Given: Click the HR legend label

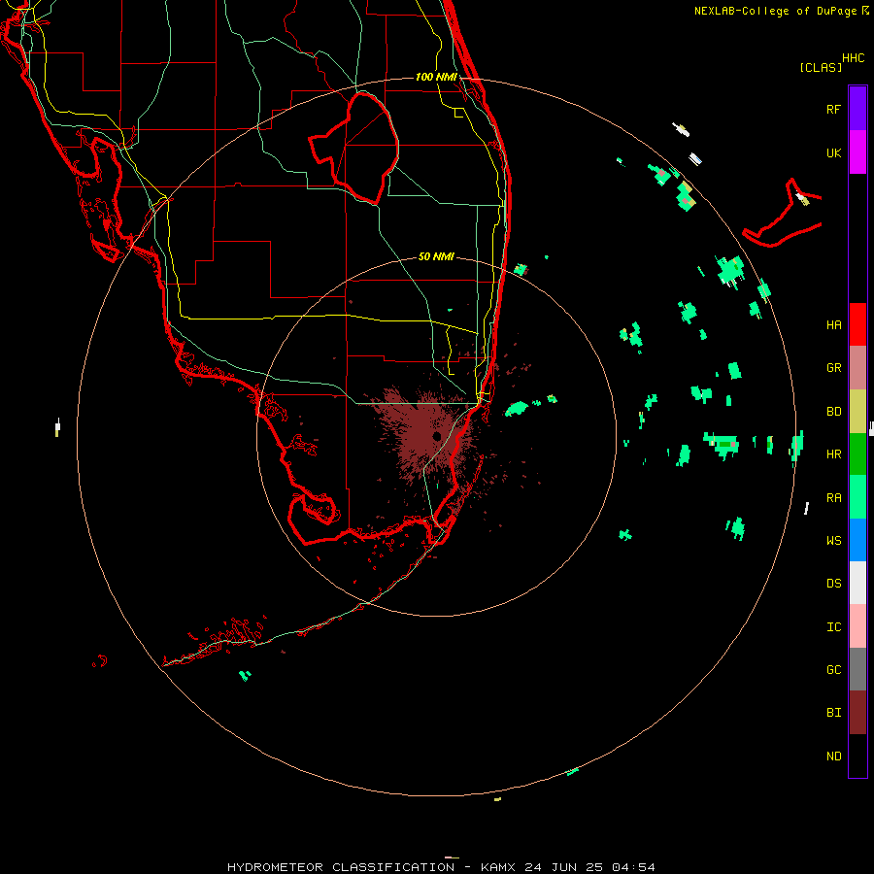Looking at the screenshot, I should point(833,454).
